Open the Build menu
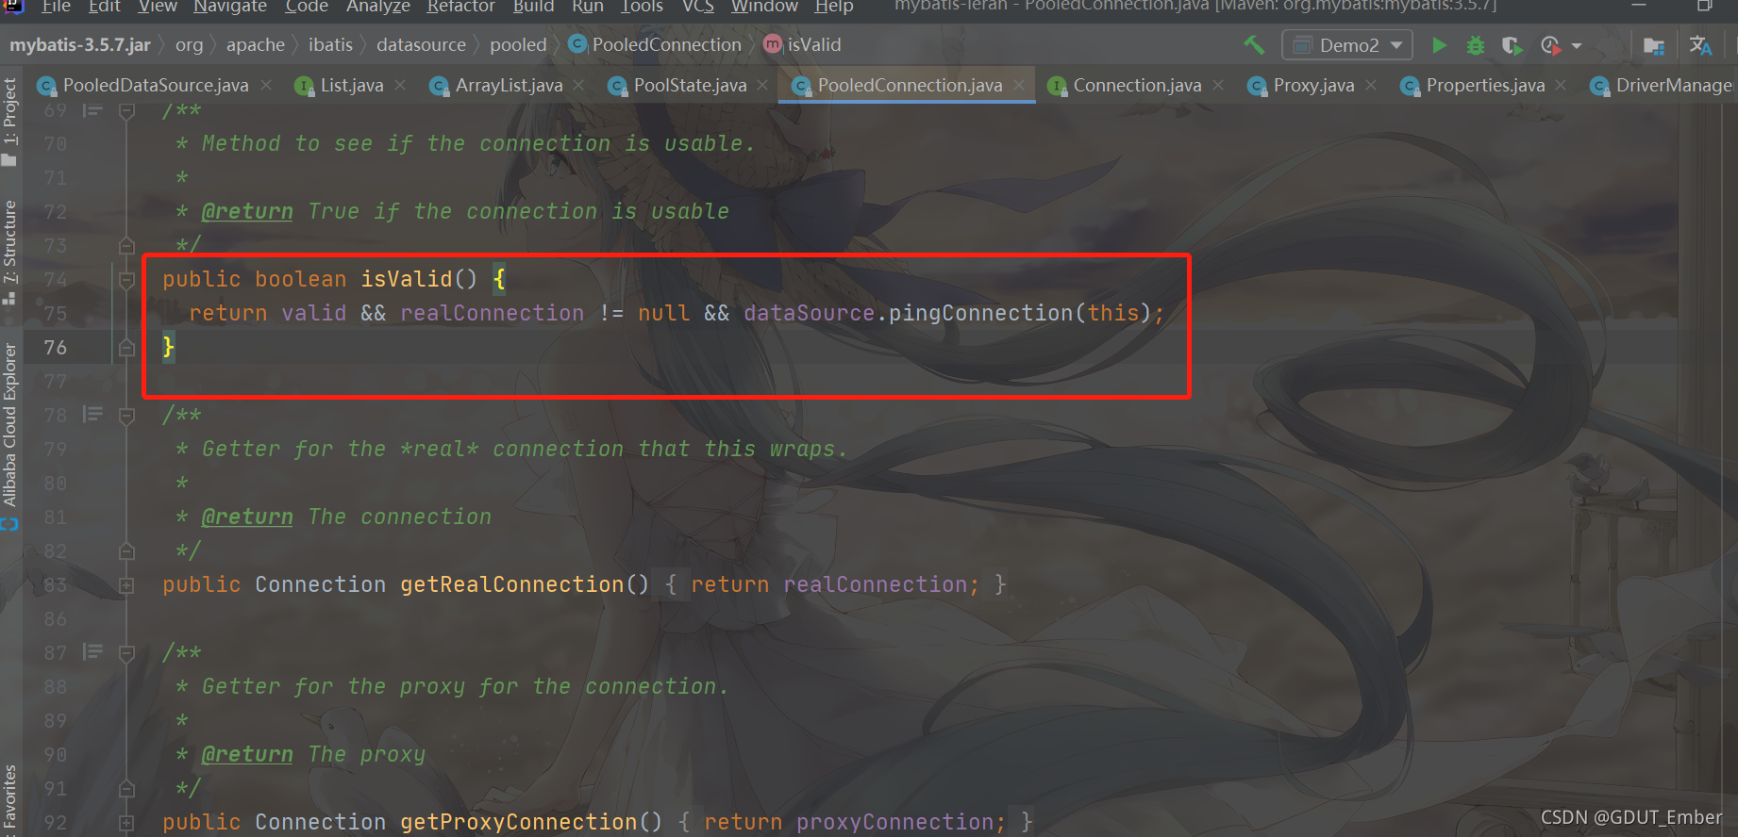Screen dimensions: 1738x837 pyautogui.click(x=533, y=7)
